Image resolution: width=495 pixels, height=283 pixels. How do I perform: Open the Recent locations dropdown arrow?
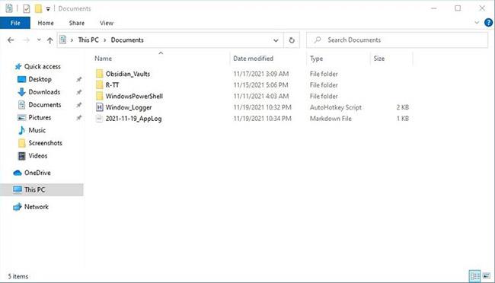[39, 40]
